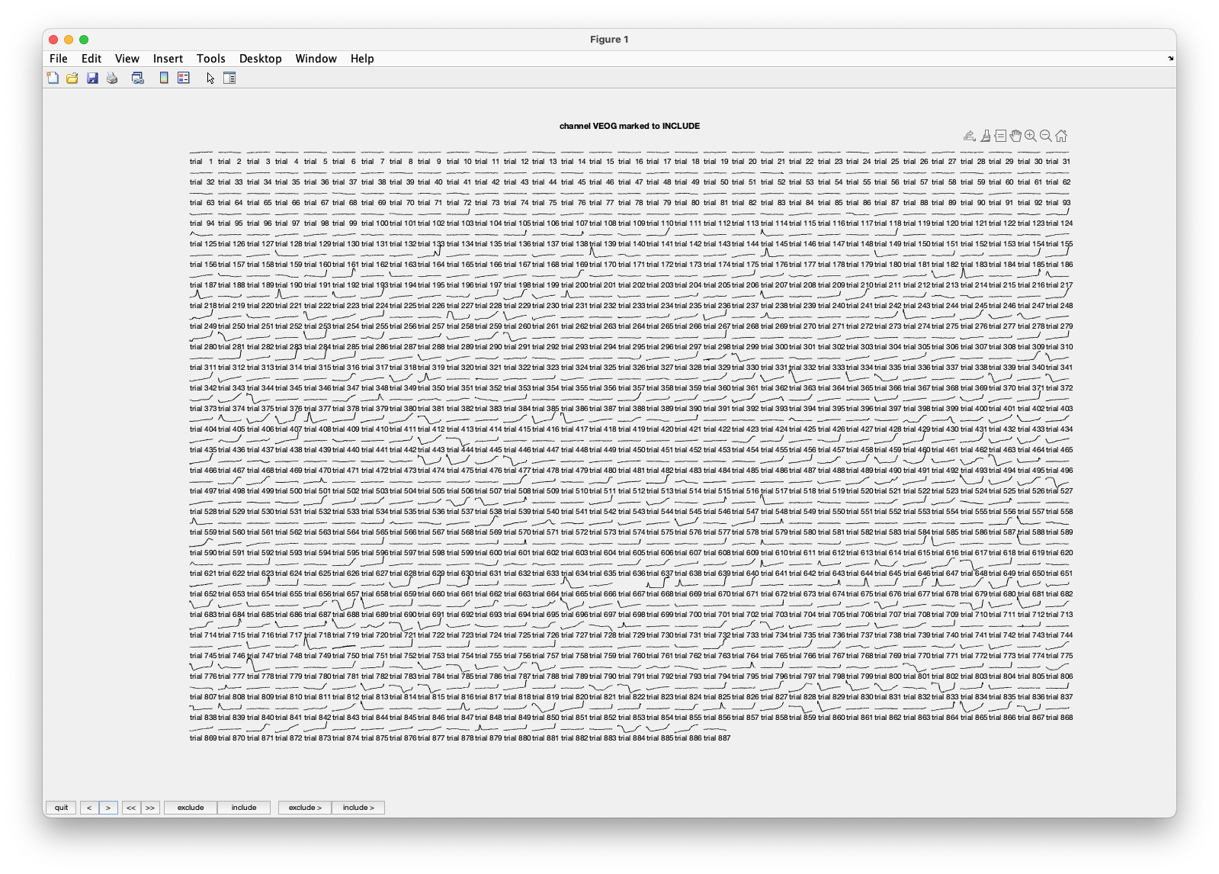Save figure using the floppy disk icon
Viewport: 1219px width, 874px height.
point(92,78)
